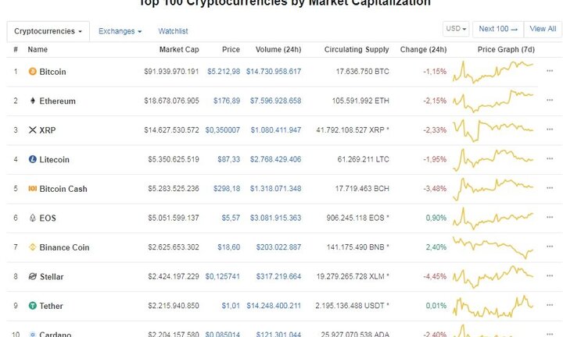This screenshot has width=563, height=337.
Task: Click the Stellar logo icon
Action: point(32,276)
